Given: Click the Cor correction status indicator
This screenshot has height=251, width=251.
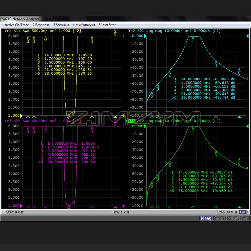Looking at the screenshot, I should click(x=242, y=212).
